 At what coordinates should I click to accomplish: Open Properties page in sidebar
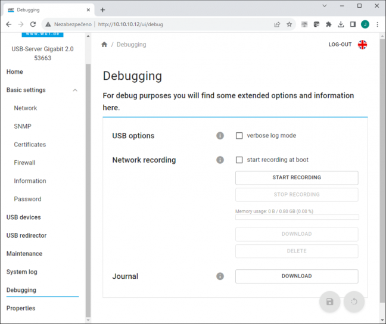tap(21, 309)
